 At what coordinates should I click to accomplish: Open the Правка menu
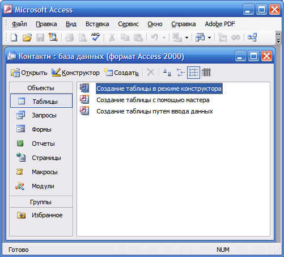(46, 24)
